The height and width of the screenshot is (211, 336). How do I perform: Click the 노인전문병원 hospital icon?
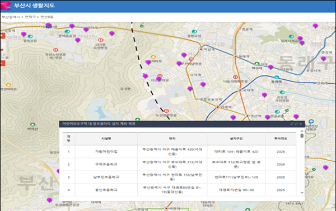point(166,111)
